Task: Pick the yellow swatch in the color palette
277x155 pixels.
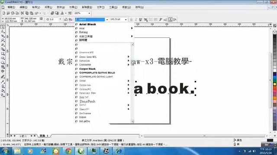Action: [275, 84]
